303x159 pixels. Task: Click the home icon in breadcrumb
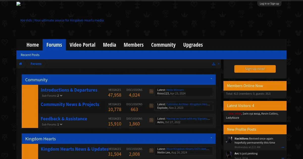tap(20, 64)
